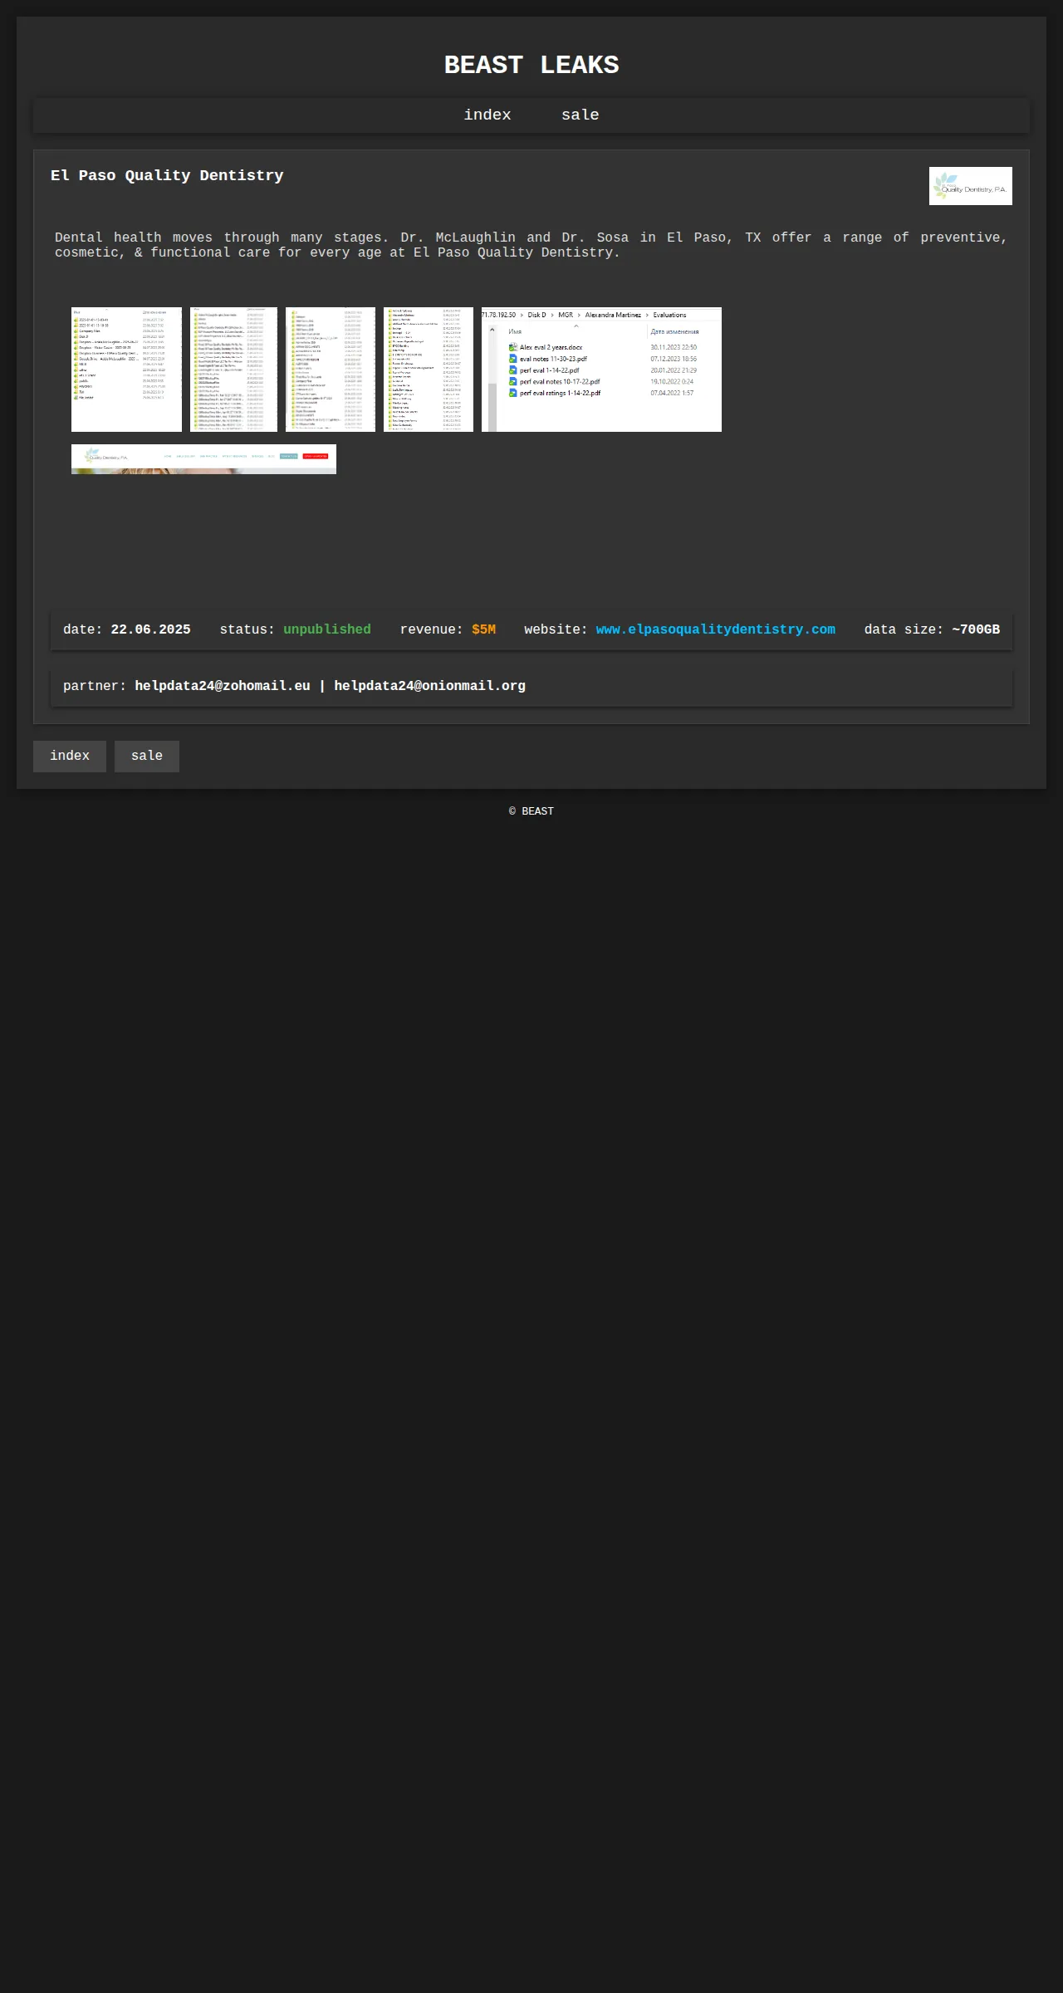
Task: Open the second file listing screenshot thumbnail
Action: tap(233, 370)
